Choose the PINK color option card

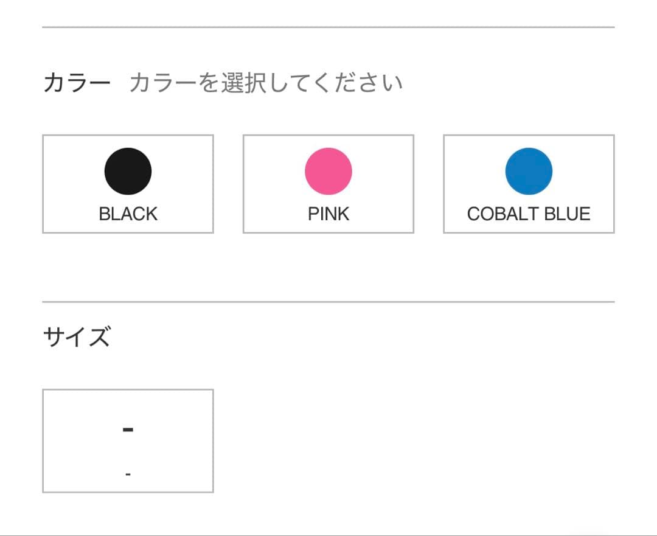click(x=328, y=183)
